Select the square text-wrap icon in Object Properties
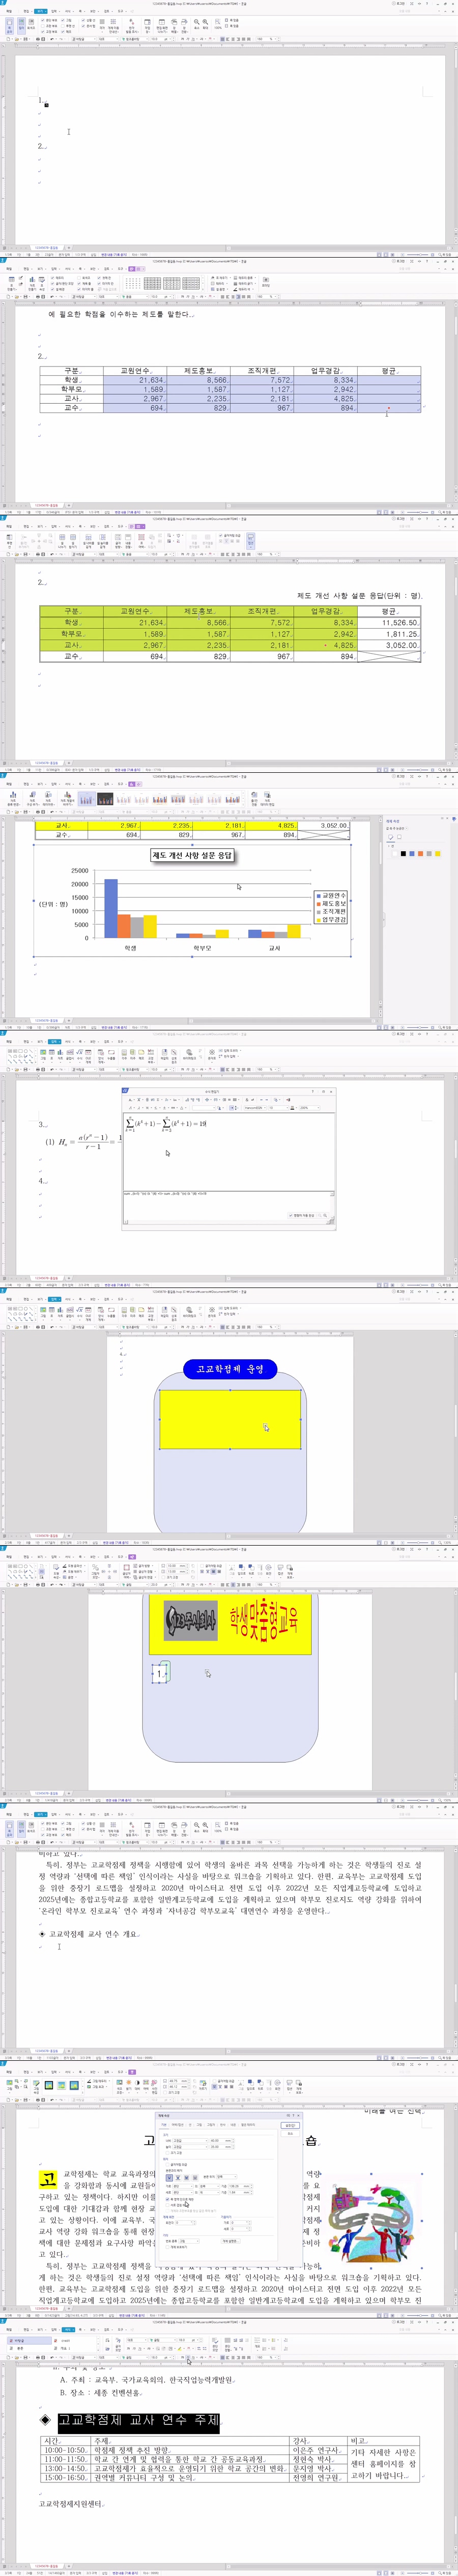Screen dimensions: 458x2576 170,2177
